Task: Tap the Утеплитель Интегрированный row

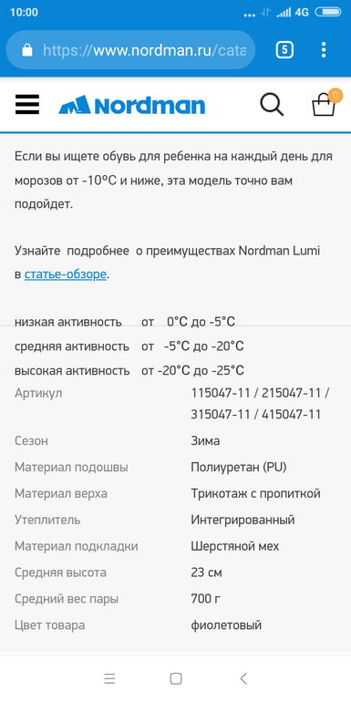Action: point(175,520)
